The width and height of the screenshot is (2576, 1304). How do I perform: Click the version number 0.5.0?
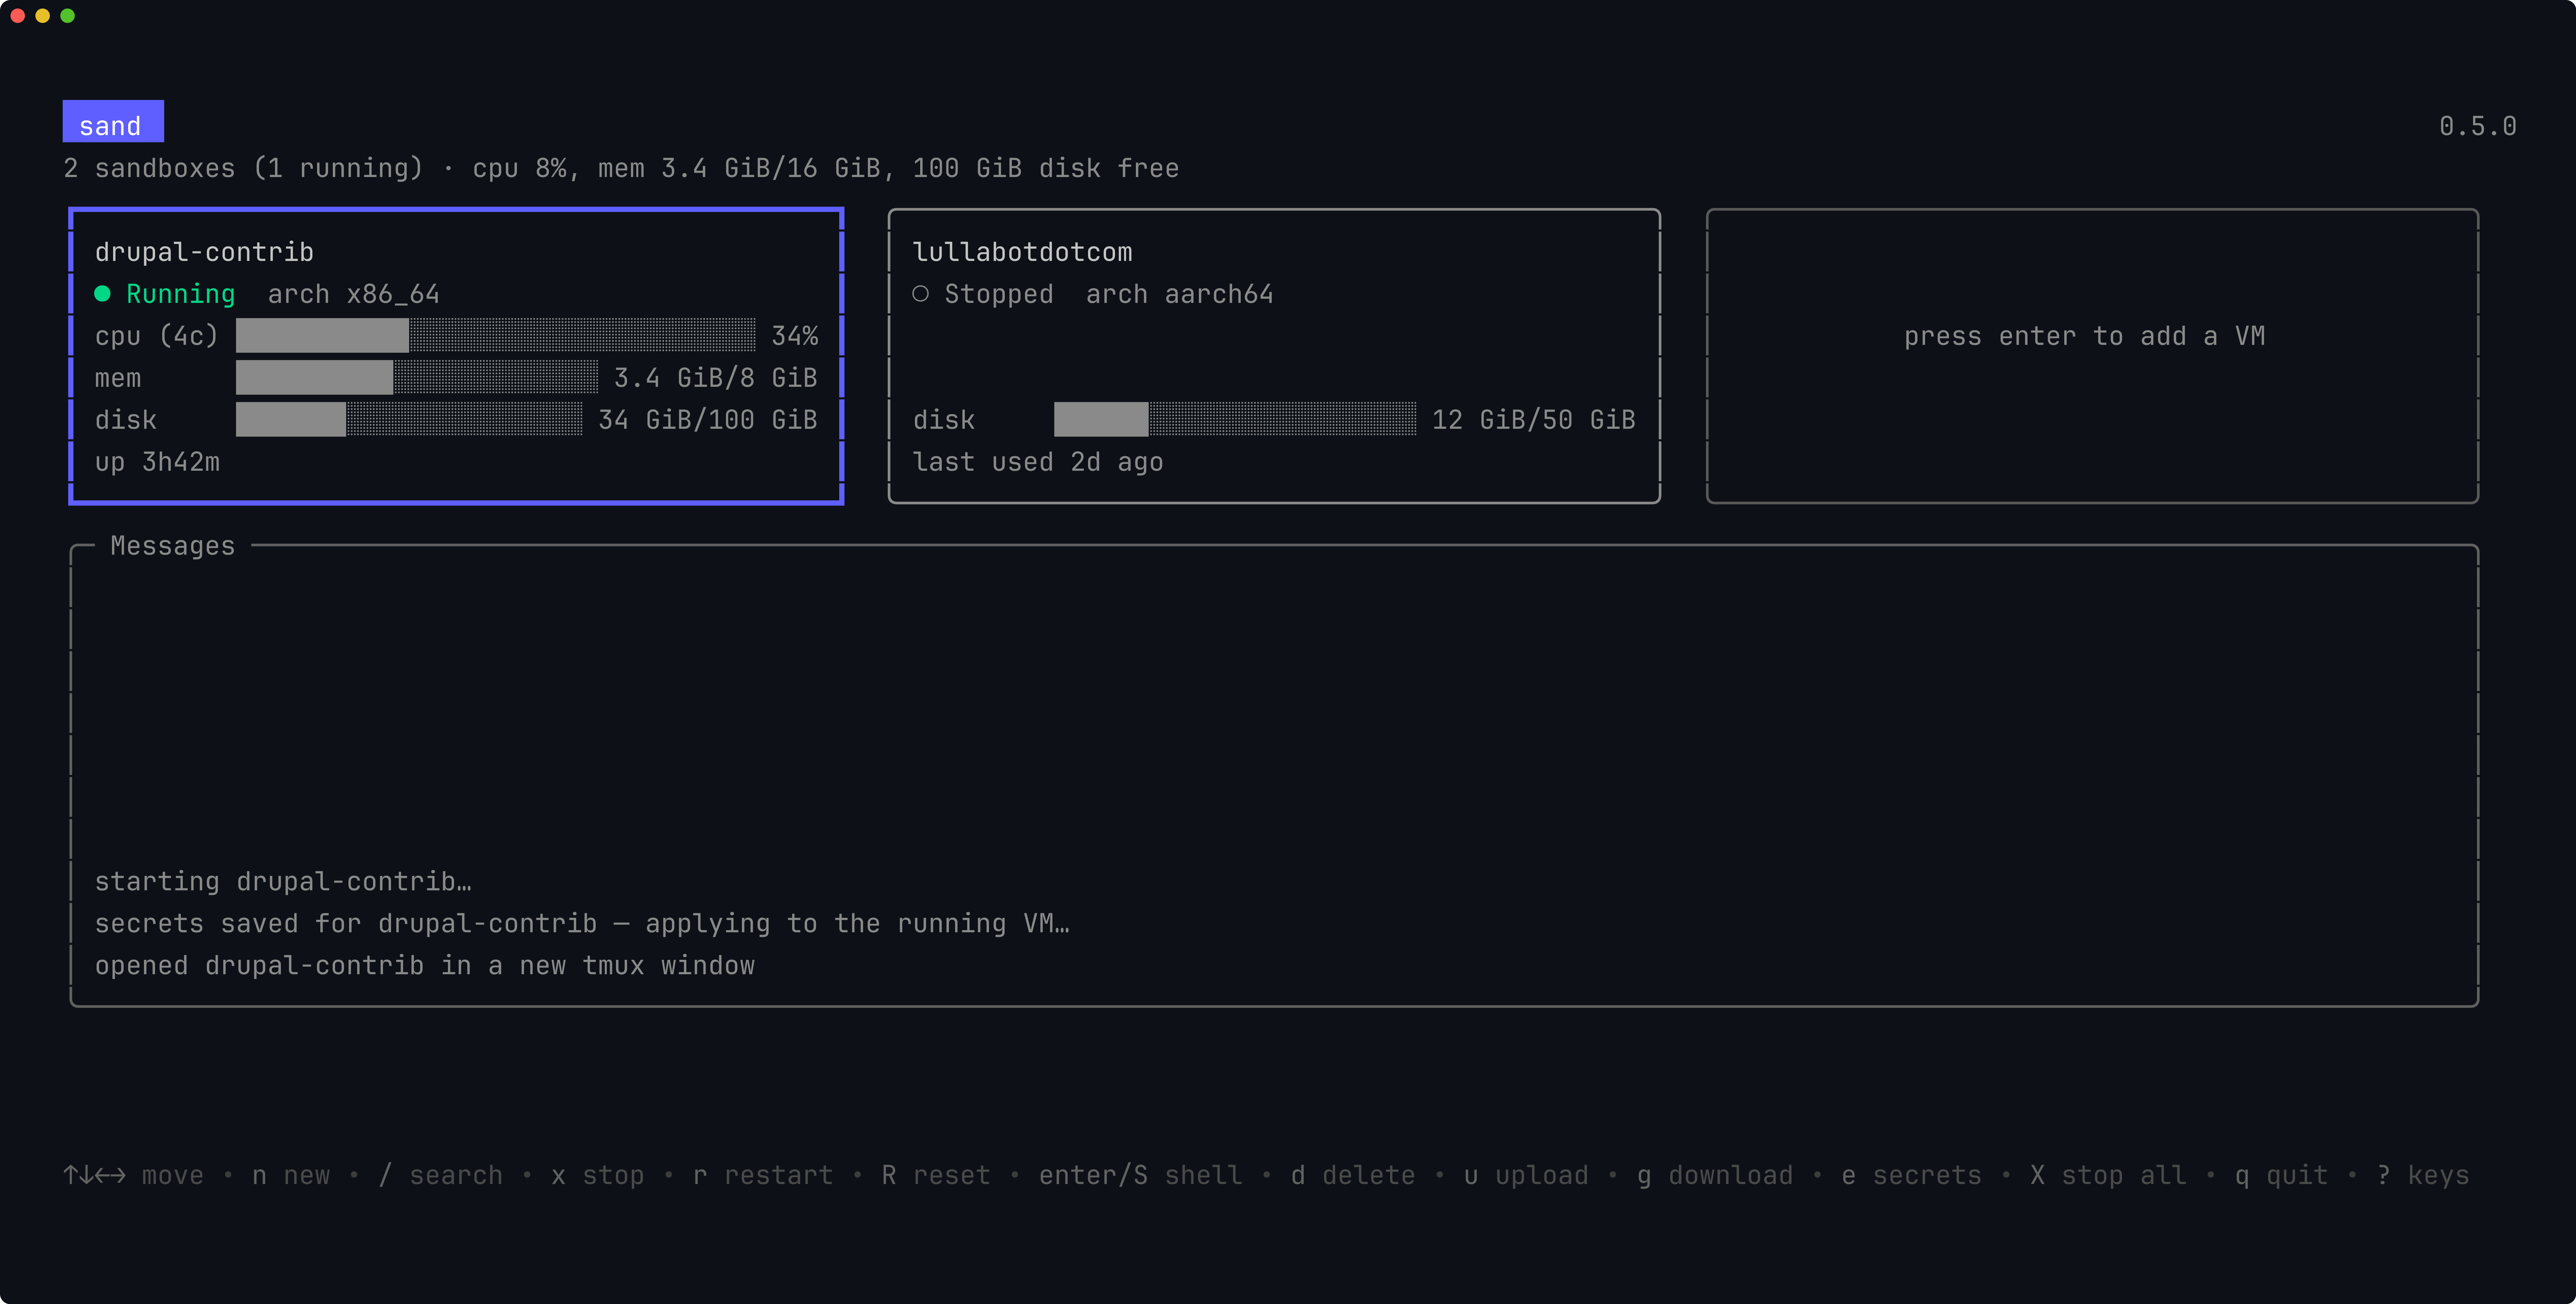coord(2478,126)
